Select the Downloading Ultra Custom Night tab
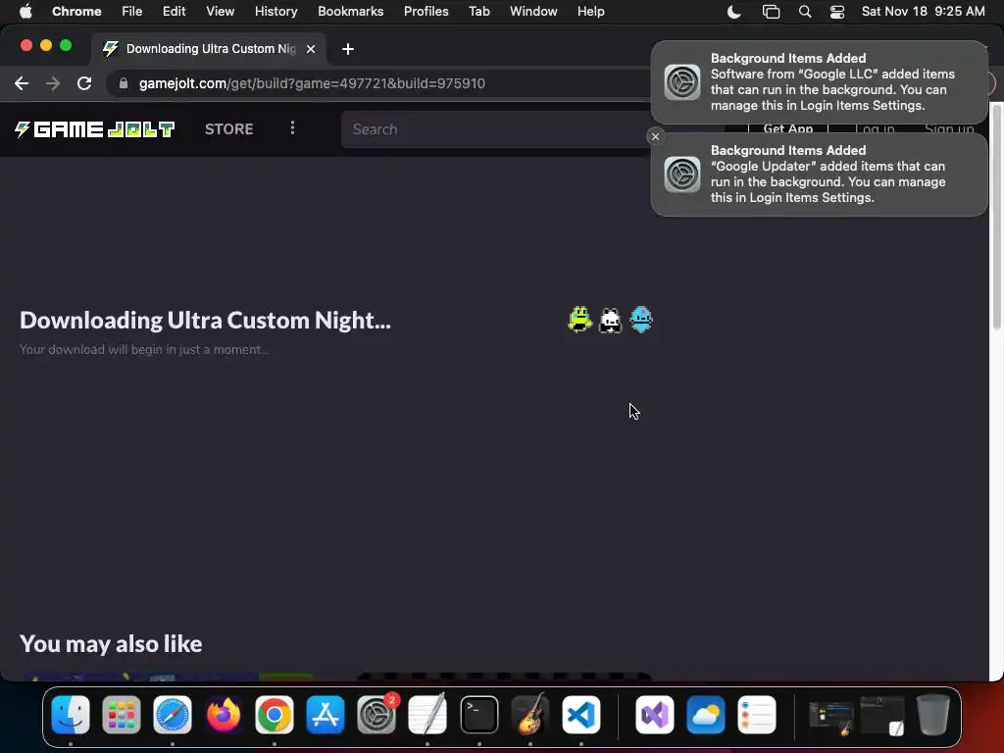Image resolution: width=1004 pixels, height=753 pixels. (209, 49)
